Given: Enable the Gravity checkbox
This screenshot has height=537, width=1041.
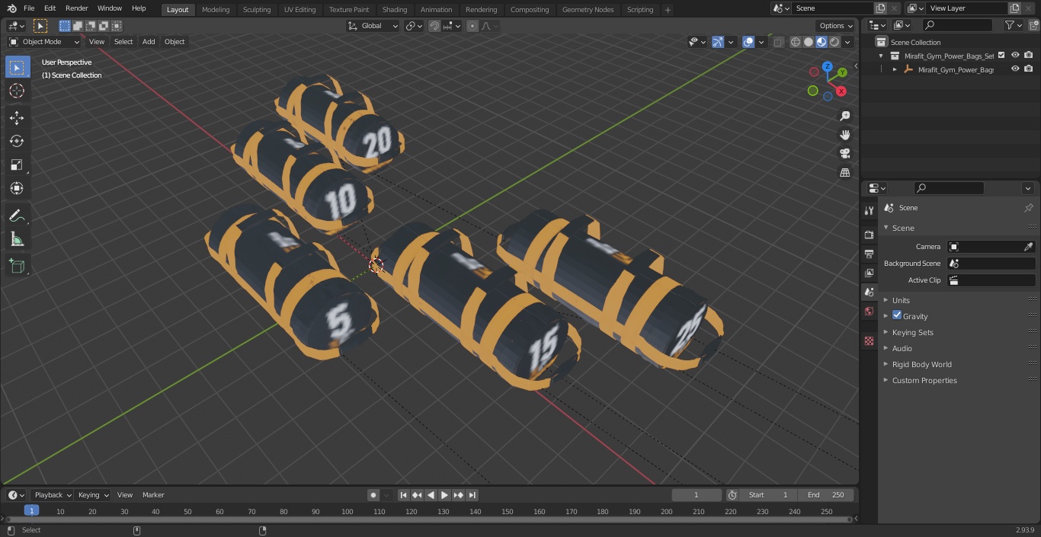Looking at the screenshot, I should point(897,315).
